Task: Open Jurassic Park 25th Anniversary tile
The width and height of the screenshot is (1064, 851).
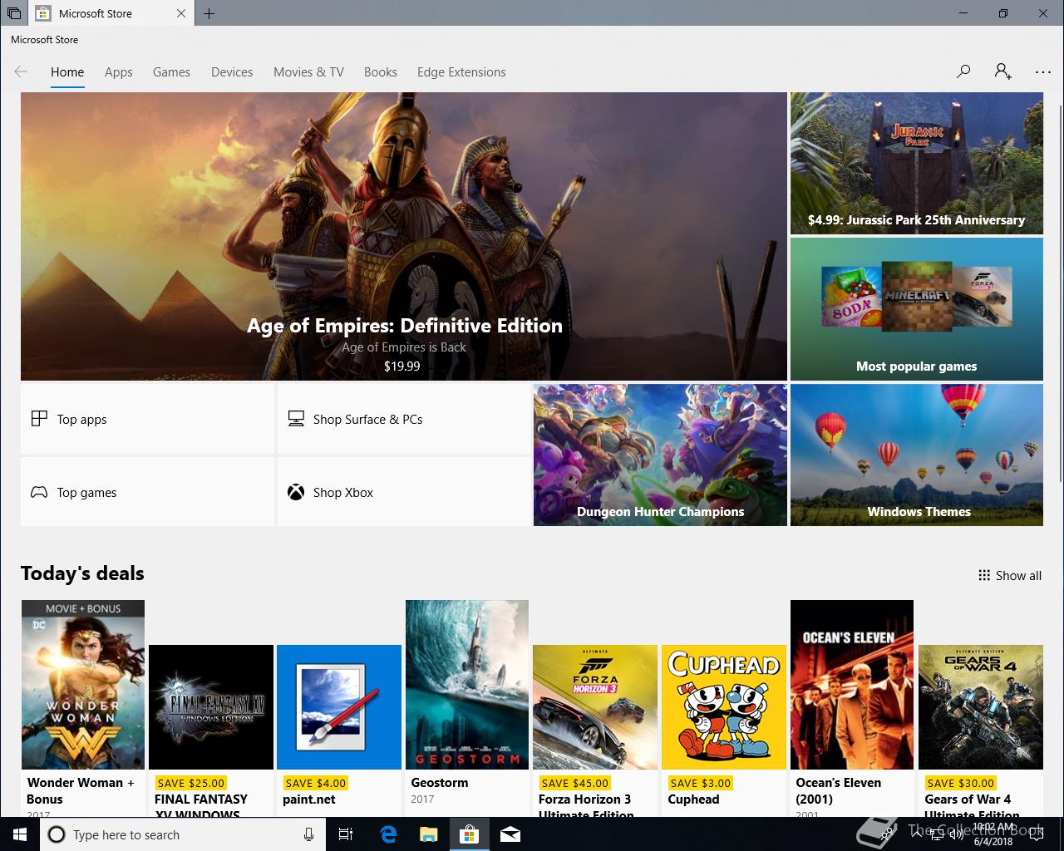Action: pyautogui.click(x=917, y=163)
